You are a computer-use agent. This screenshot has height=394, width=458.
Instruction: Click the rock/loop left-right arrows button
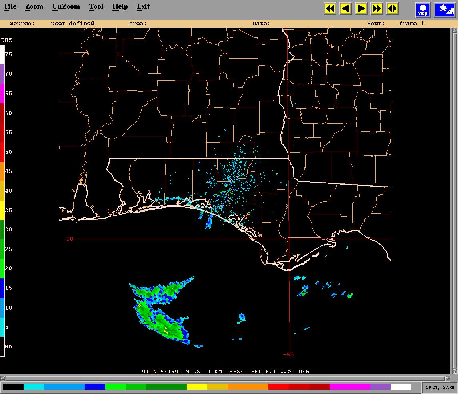coord(392,8)
